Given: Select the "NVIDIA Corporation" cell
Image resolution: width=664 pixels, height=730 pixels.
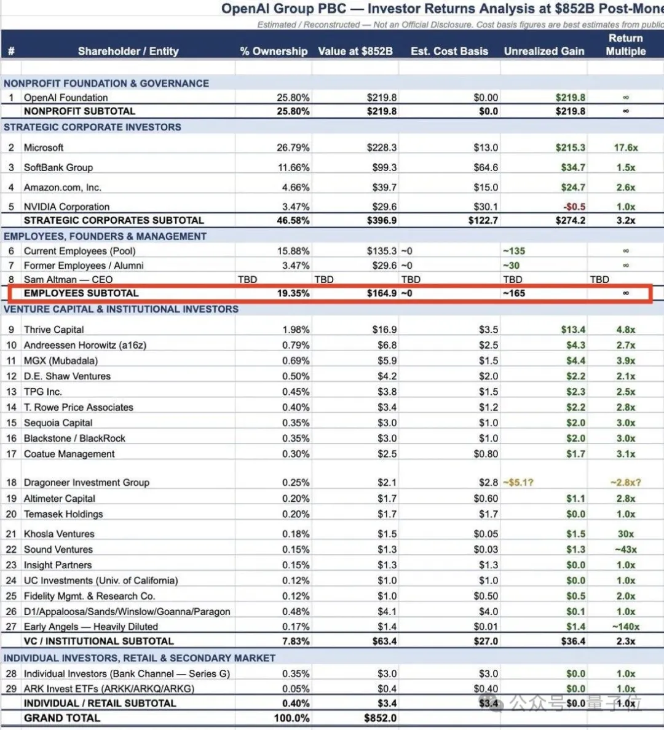Looking at the screenshot, I should pyautogui.click(x=66, y=207).
